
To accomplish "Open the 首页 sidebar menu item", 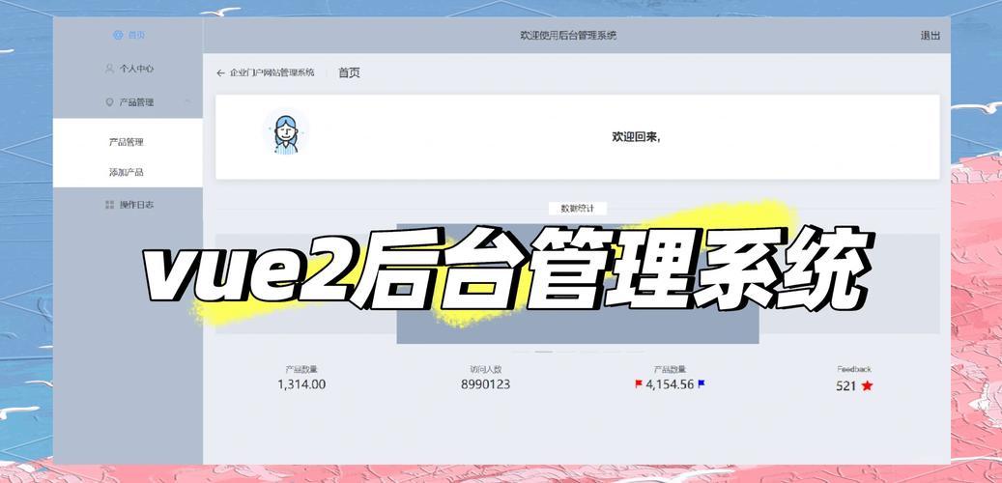I will (x=129, y=35).
